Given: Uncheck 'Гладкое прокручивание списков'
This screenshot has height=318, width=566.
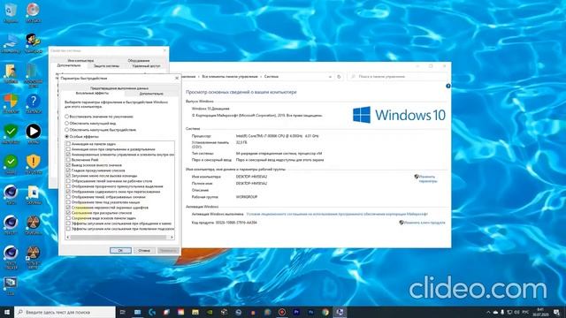Looking at the screenshot, I should tap(68, 170).
